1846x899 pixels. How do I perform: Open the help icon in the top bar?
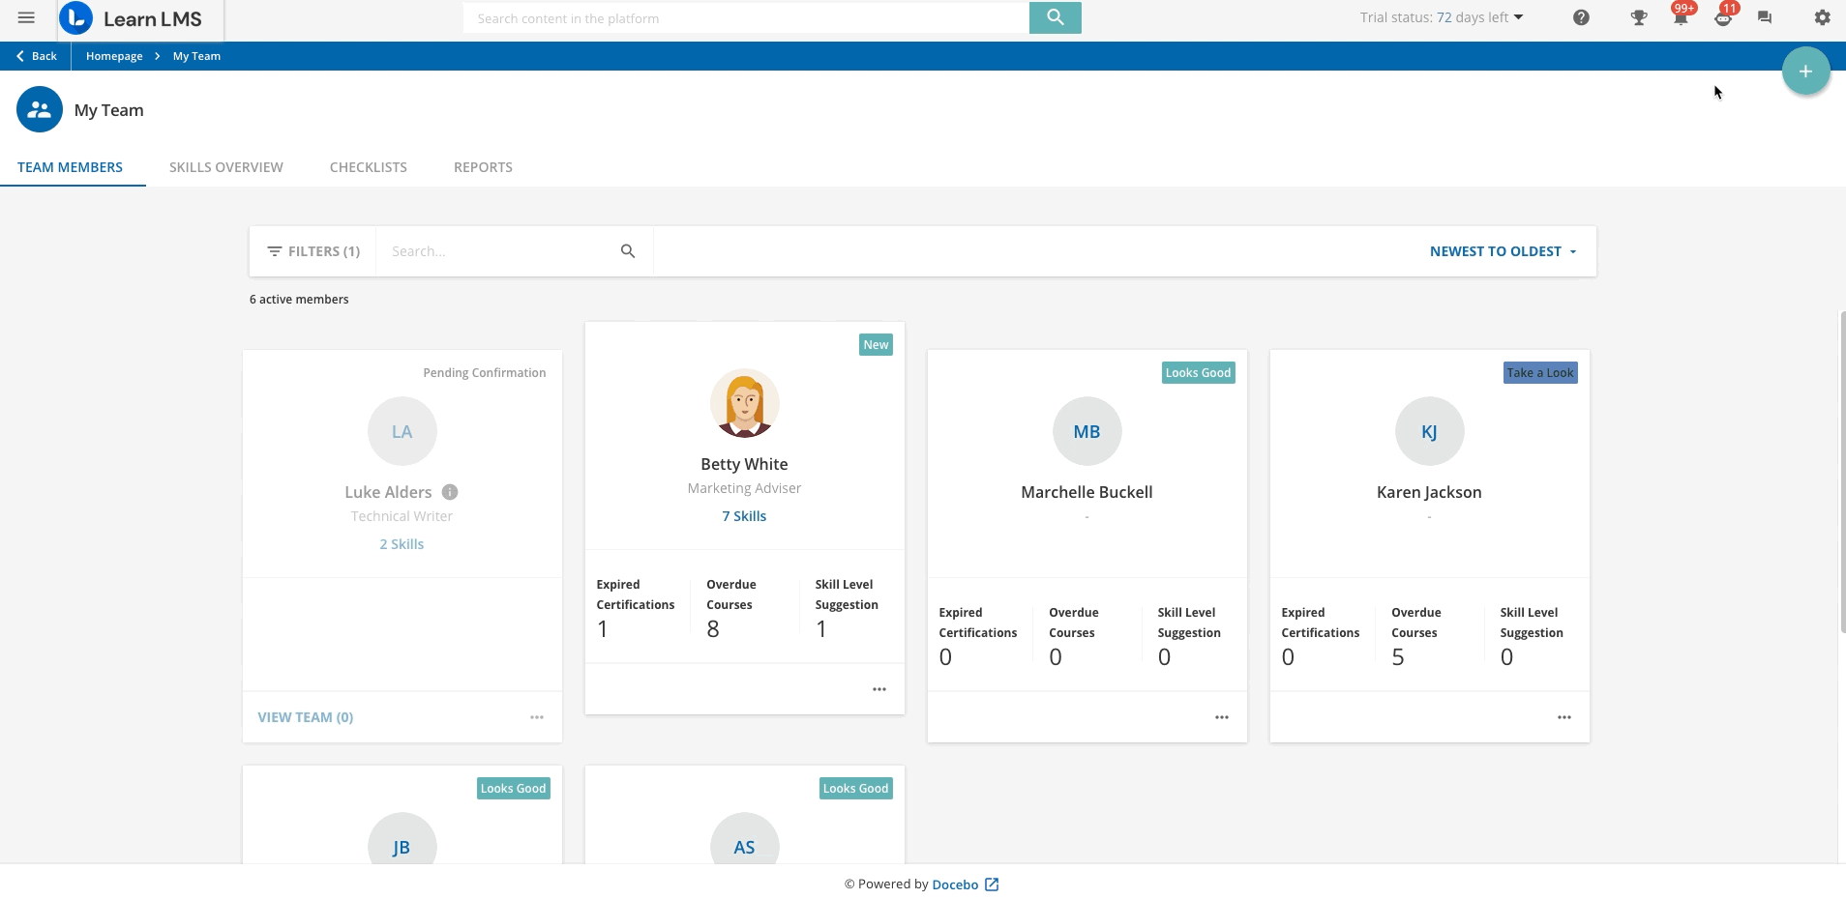click(x=1583, y=17)
